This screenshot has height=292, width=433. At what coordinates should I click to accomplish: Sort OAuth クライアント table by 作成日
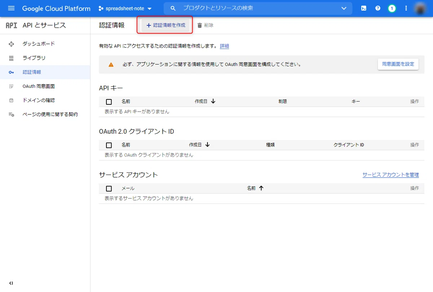pos(199,145)
